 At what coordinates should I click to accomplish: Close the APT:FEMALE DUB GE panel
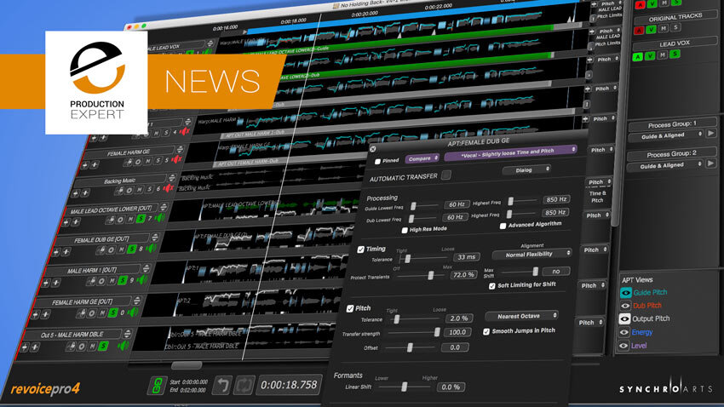(373, 149)
